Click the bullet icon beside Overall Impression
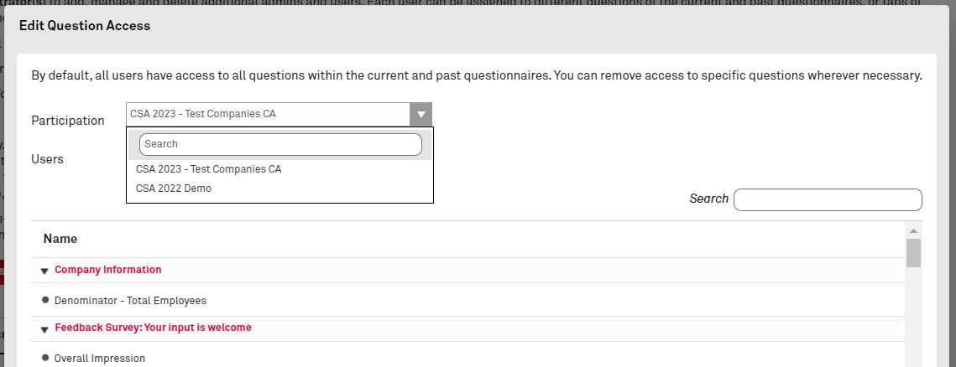The height and width of the screenshot is (367, 956). coord(45,358)
